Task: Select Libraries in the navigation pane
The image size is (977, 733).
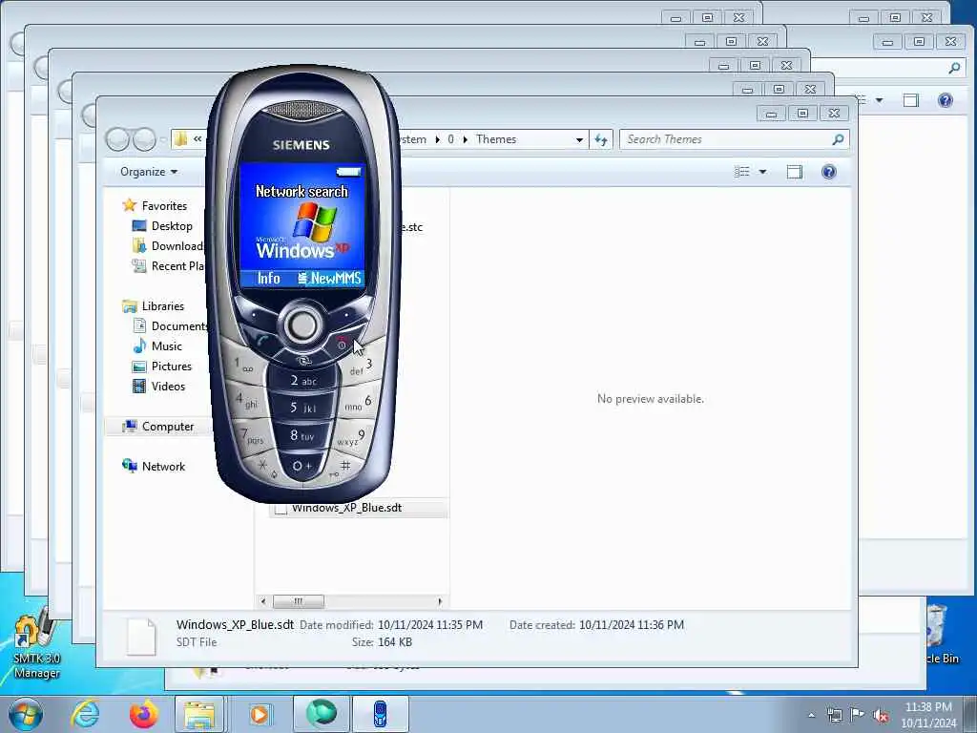Action: coord(162,305)
